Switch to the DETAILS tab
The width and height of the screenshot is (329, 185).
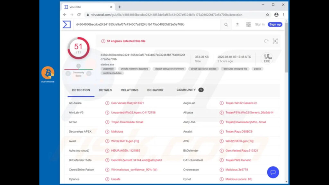pyautogui.click(x=105, y=90)
